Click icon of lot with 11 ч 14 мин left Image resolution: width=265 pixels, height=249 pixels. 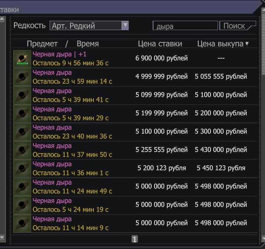pyautogui.click(x=22, y=223)
